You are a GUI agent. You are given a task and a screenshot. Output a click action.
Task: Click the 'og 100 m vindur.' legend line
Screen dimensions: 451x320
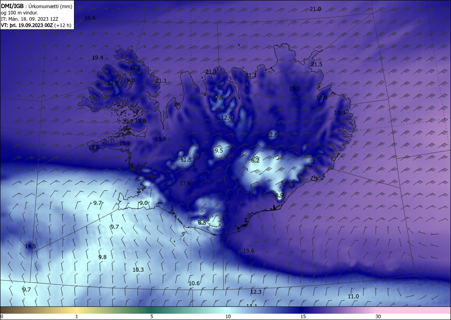pyautogui.click(x=19, y=13)
